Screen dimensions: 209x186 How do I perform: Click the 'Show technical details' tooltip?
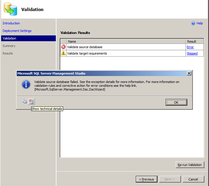pos(47,109)
